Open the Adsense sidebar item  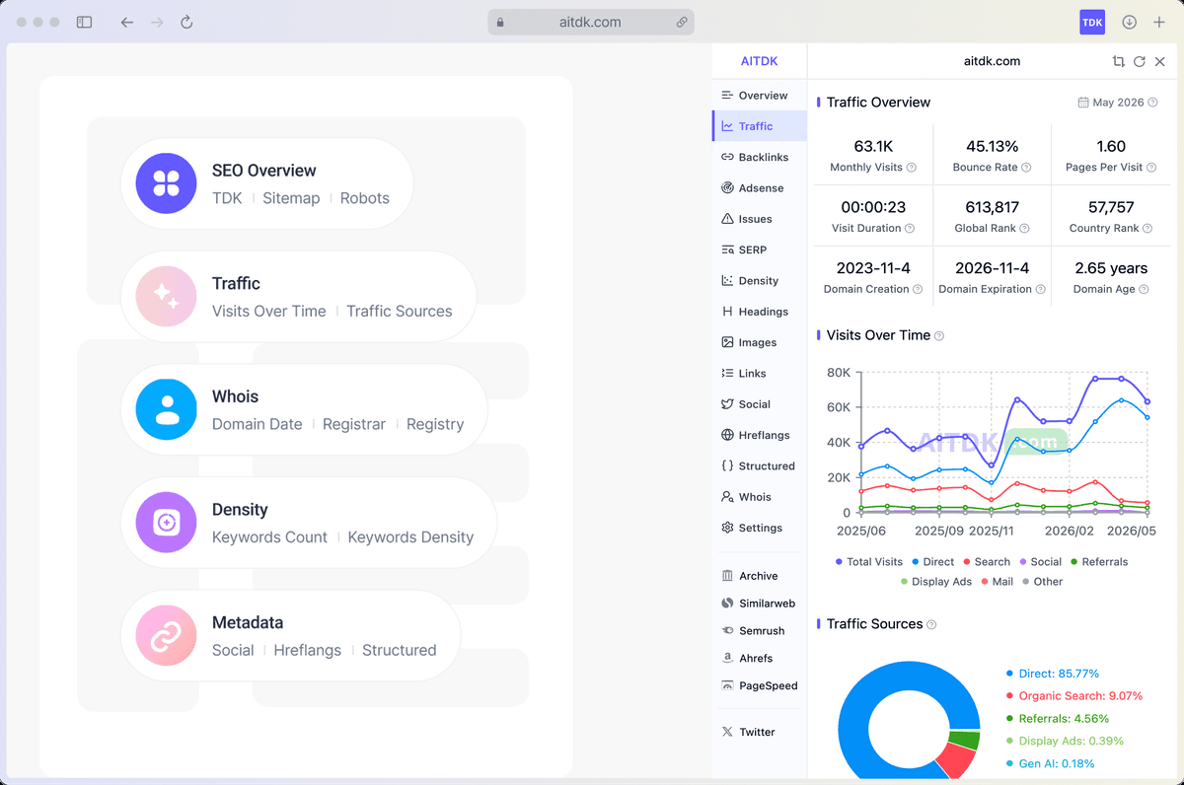759,188
